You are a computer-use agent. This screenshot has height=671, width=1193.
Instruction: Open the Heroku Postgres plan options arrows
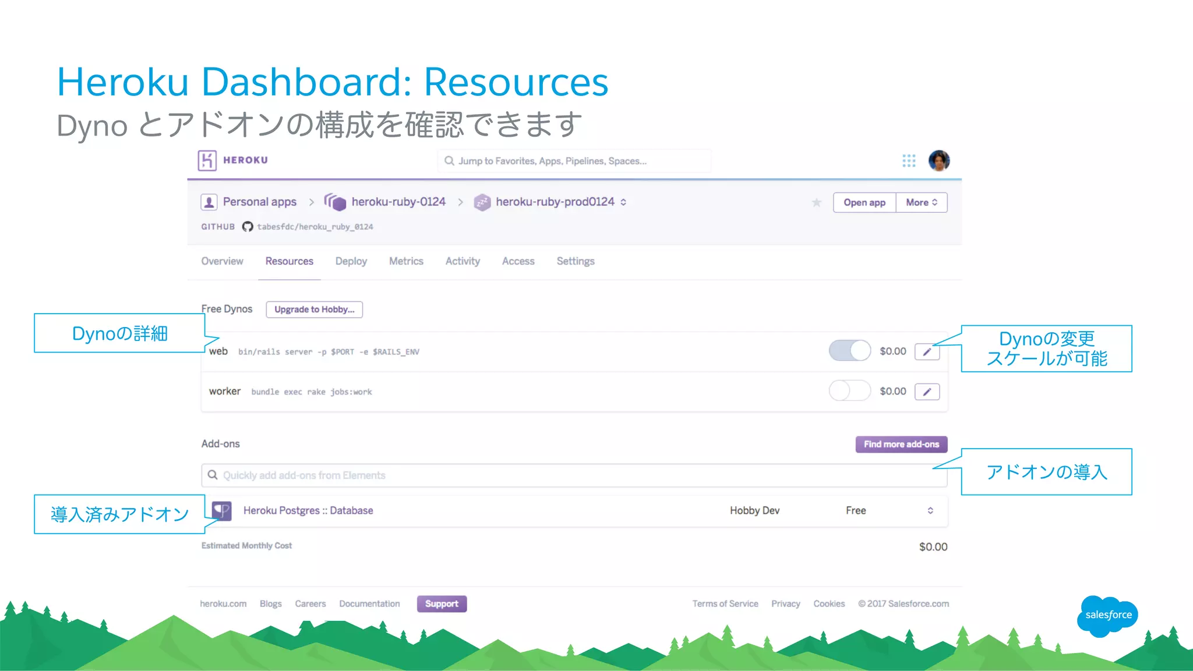(930, 510)
